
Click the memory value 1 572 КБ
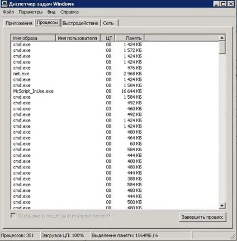tap(132, 50)
